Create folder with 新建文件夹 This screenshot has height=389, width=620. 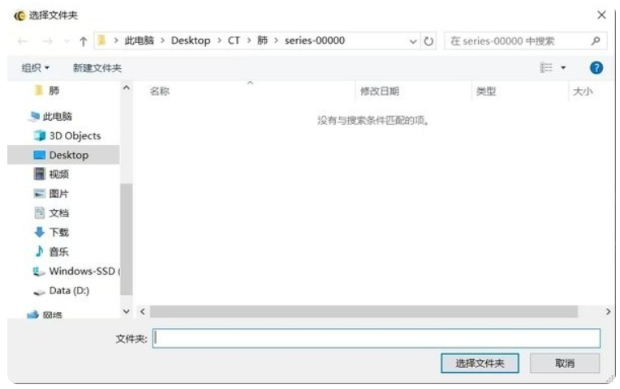[97, 68]
